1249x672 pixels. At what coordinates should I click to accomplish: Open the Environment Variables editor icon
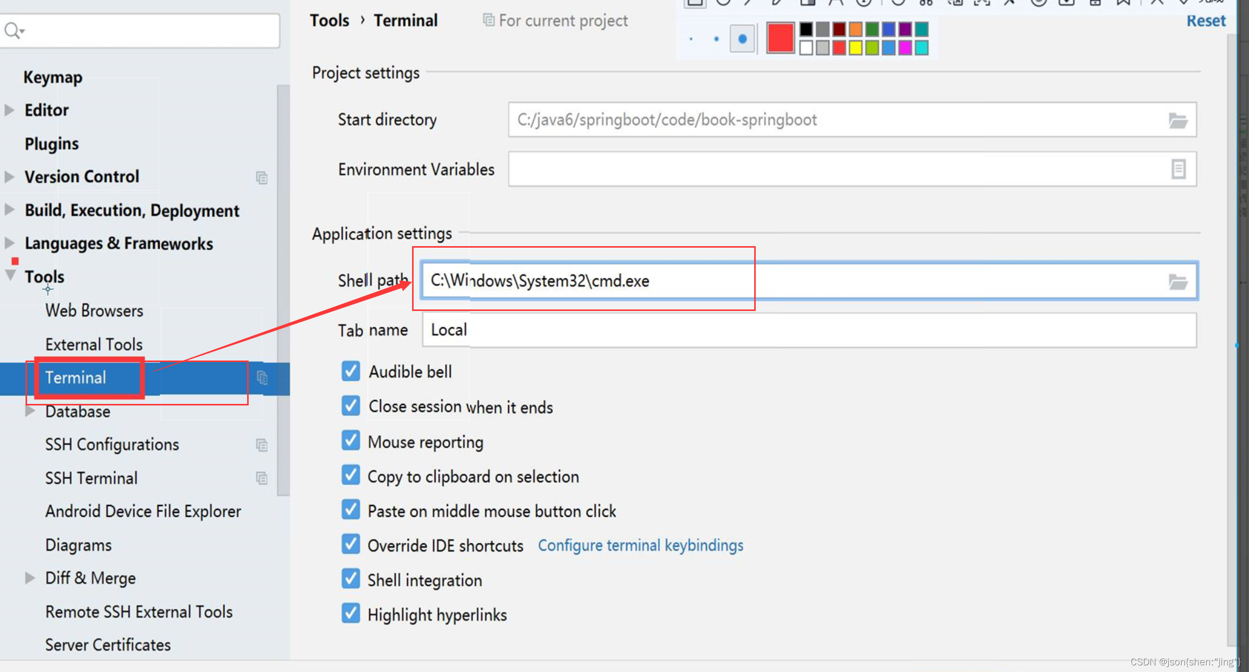click(1179, 169)
